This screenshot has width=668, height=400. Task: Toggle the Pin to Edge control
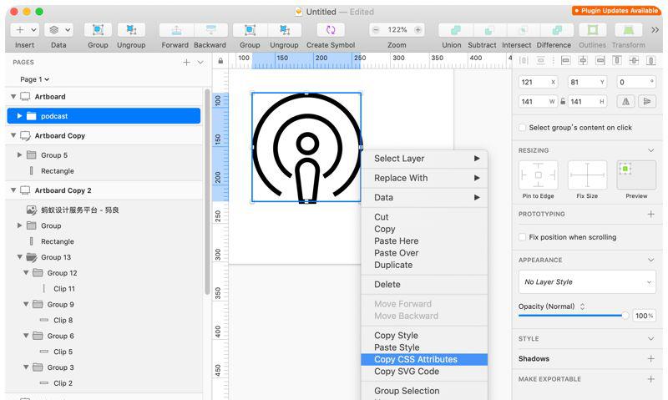coord(539,175)
